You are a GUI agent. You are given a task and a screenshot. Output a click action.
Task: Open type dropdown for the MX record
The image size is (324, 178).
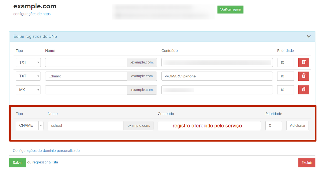pos(28,90)
